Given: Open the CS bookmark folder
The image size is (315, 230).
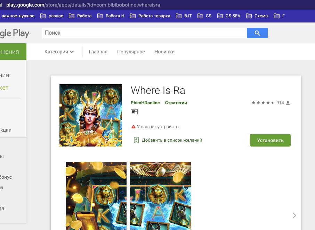Looking at the screenshot, I should pyautogui.click(x=204, y=16).
